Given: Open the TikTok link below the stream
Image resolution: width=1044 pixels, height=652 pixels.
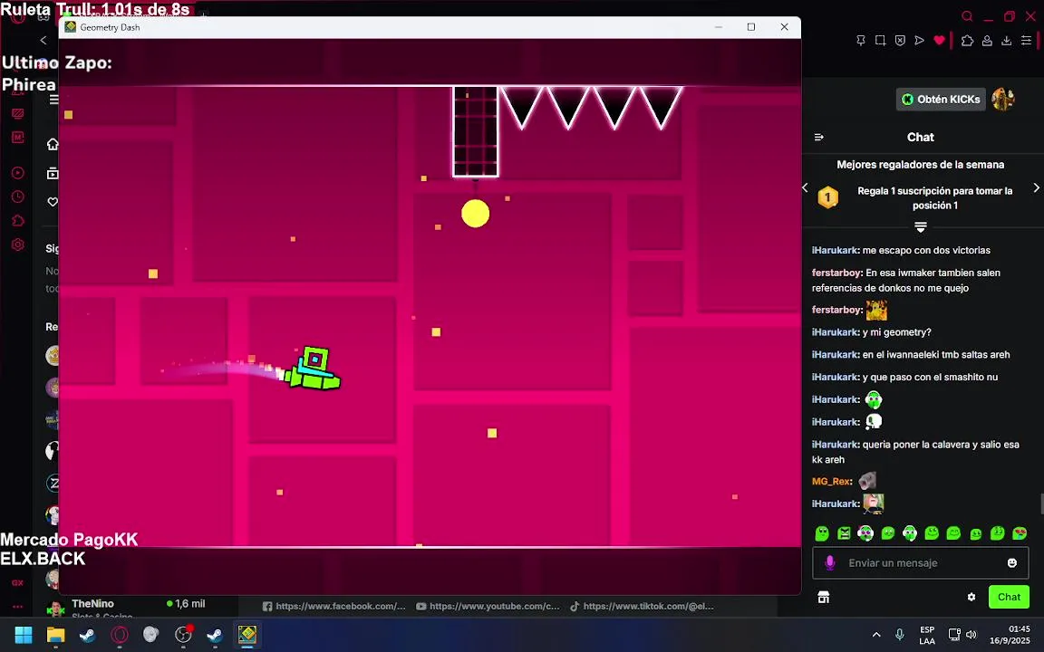Looking at the screenshot, I should 642,606.
